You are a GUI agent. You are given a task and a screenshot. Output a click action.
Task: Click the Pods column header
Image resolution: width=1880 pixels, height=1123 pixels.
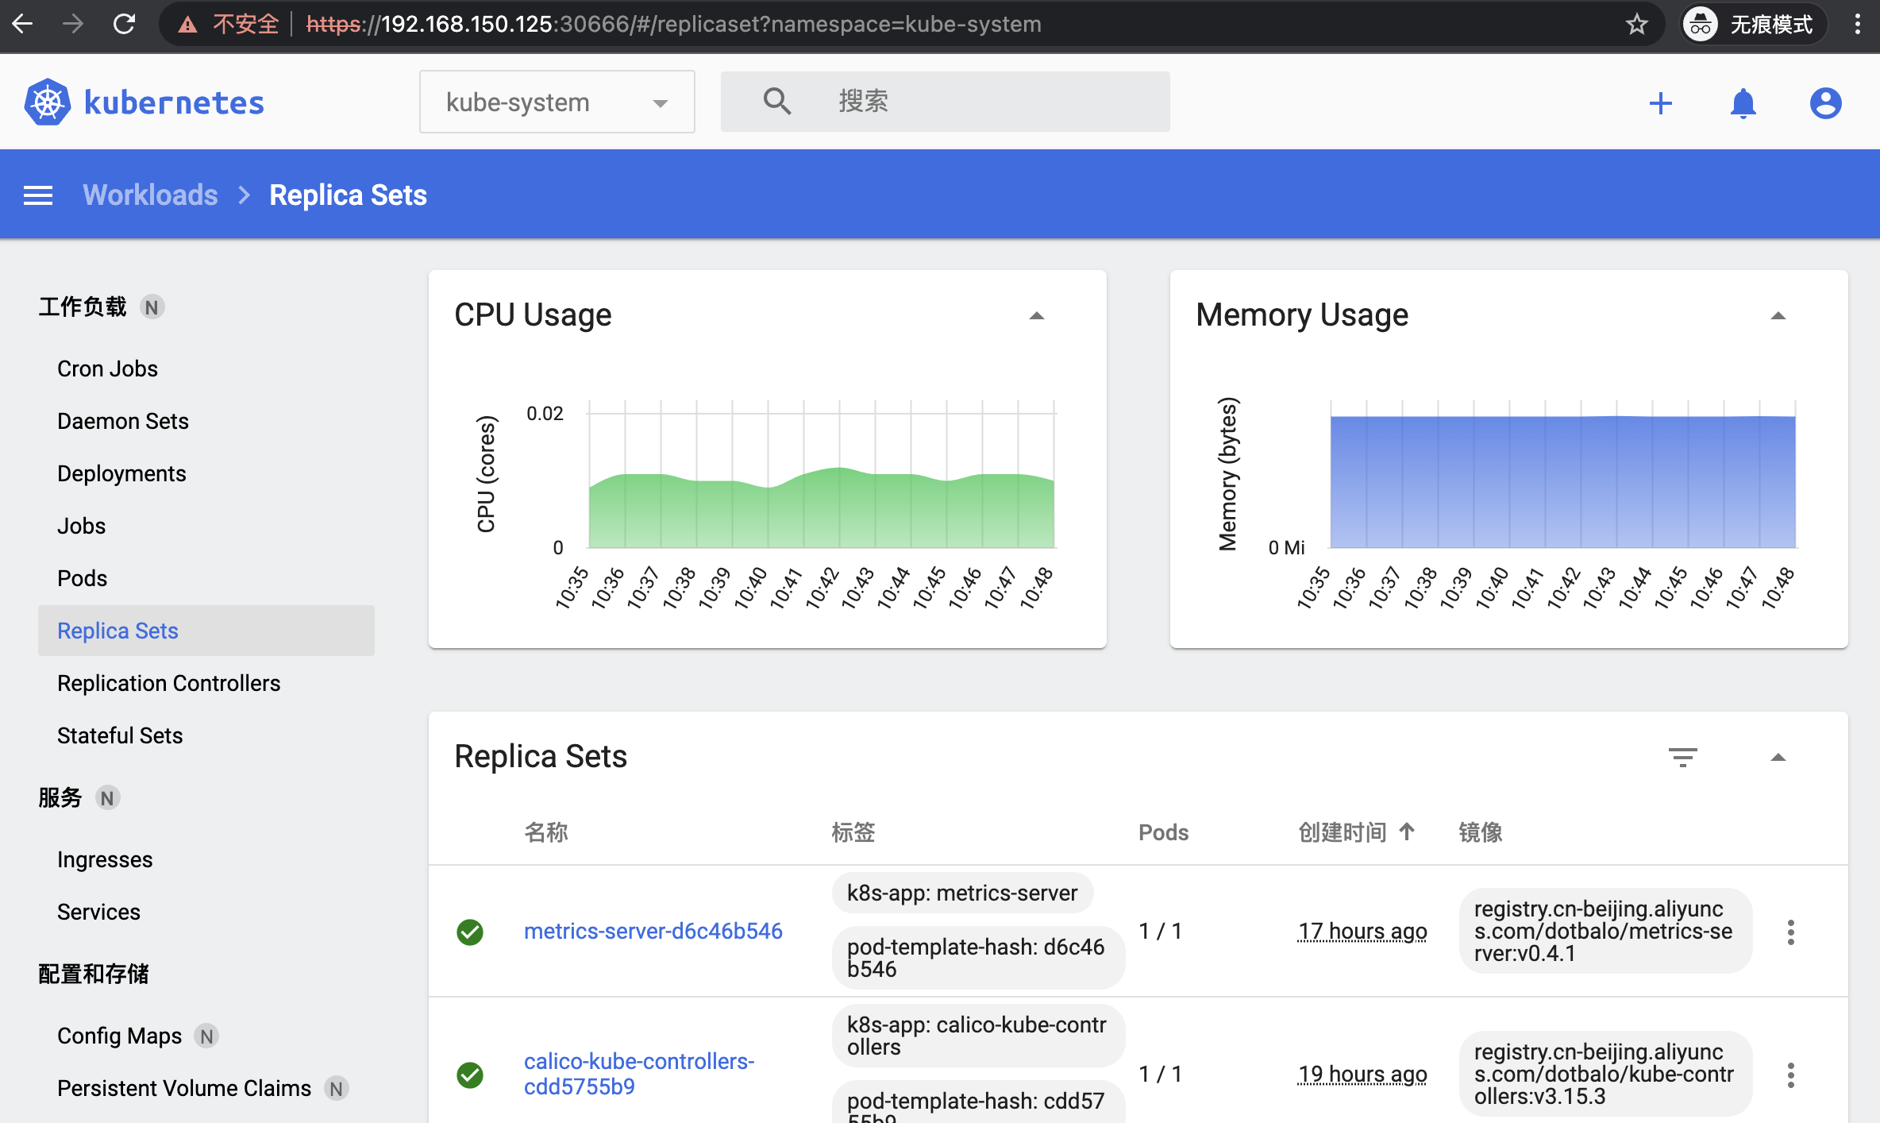(x=1163, y=832)
